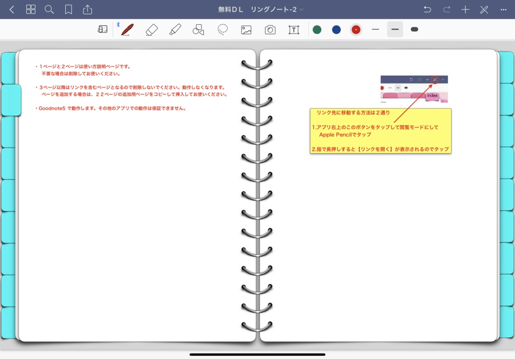Select the Highlighter tool

175,30
